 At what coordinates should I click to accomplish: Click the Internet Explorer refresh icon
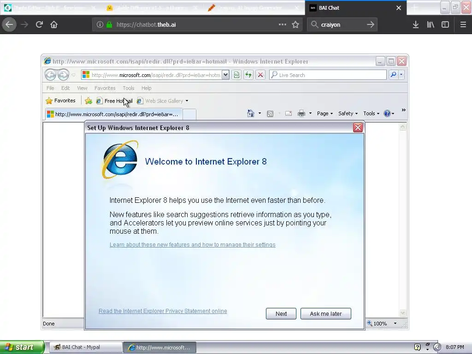248,75
